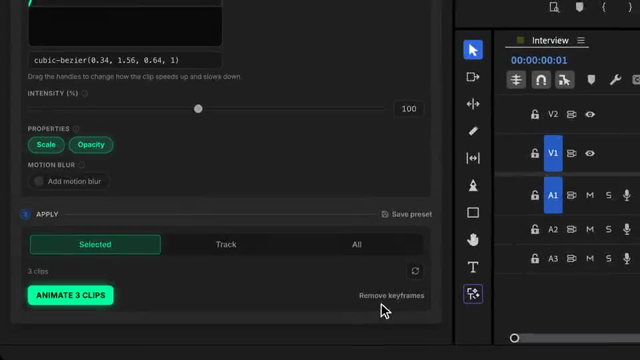
Task: Toggle the Opacity property chip
Action: [x=91, y=145]
